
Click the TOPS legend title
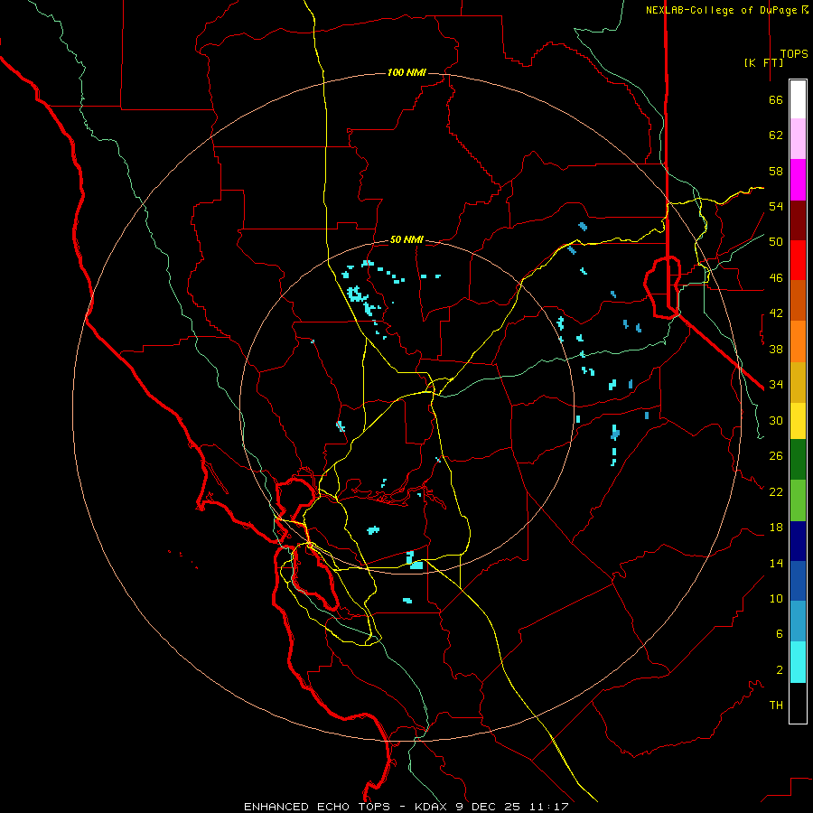[x=794, y=54]
